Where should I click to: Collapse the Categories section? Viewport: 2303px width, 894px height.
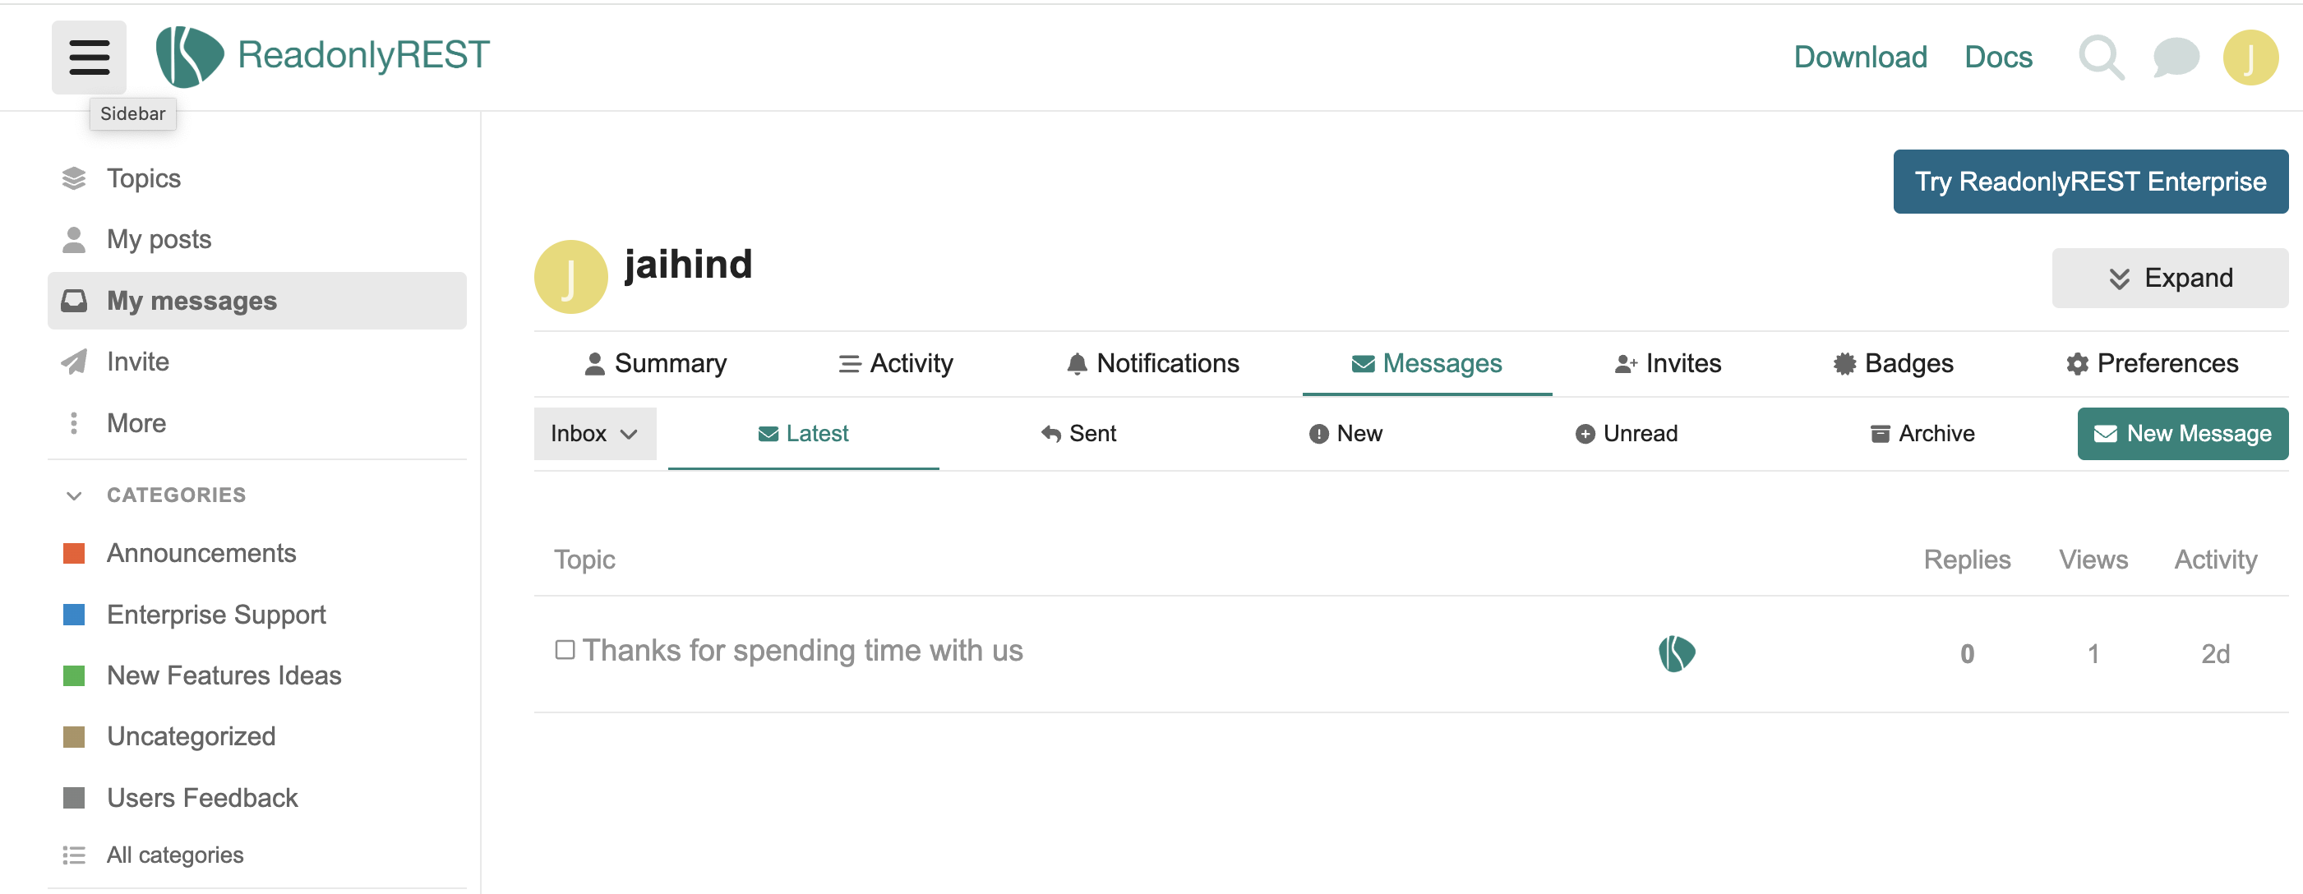pyautogui.click(x=74, y=495)
